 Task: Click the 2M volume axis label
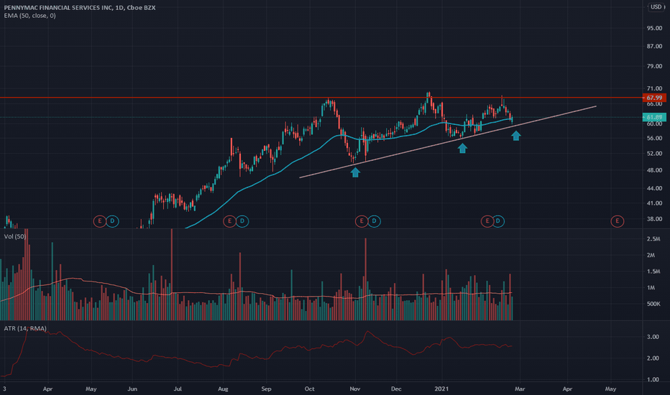651,255
